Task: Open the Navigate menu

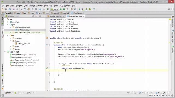Action: click(19, 6)
